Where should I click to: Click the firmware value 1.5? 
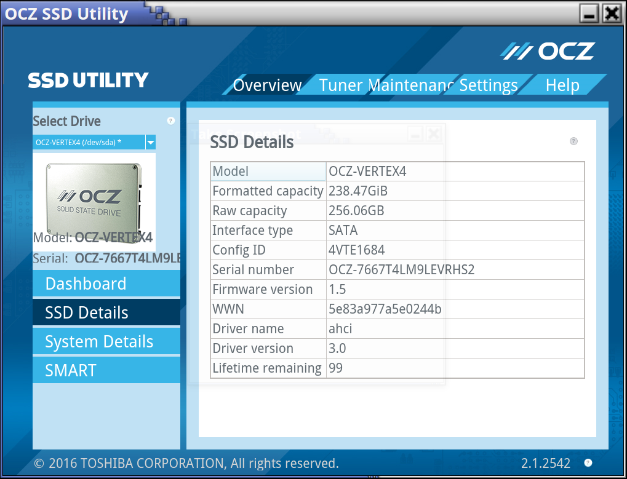[455, 289]
